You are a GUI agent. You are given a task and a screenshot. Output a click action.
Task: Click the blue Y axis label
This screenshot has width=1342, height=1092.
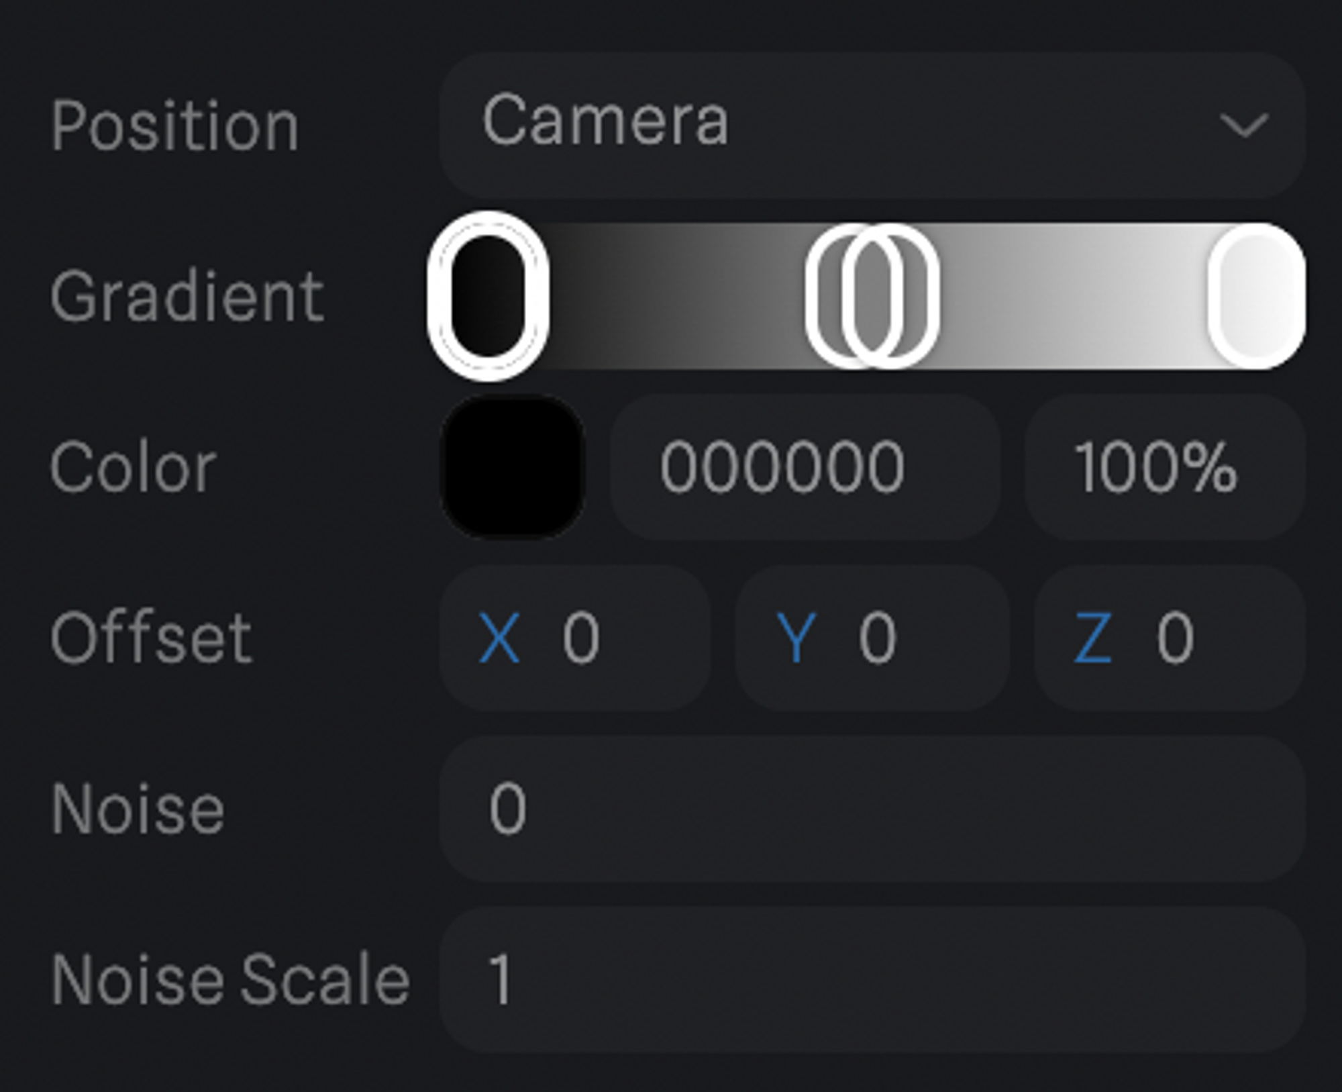pos(796,638)
